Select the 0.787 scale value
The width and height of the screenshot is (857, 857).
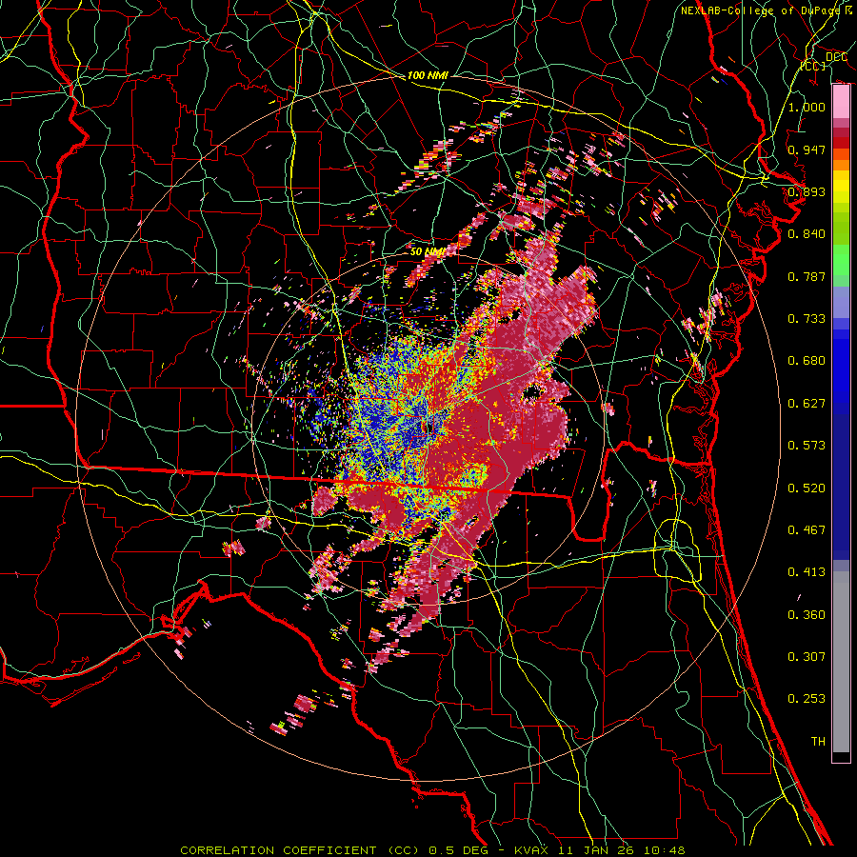tap(807, 276)
